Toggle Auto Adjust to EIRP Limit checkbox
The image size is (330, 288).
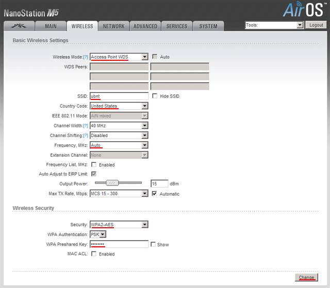click(x=94, y=174)
